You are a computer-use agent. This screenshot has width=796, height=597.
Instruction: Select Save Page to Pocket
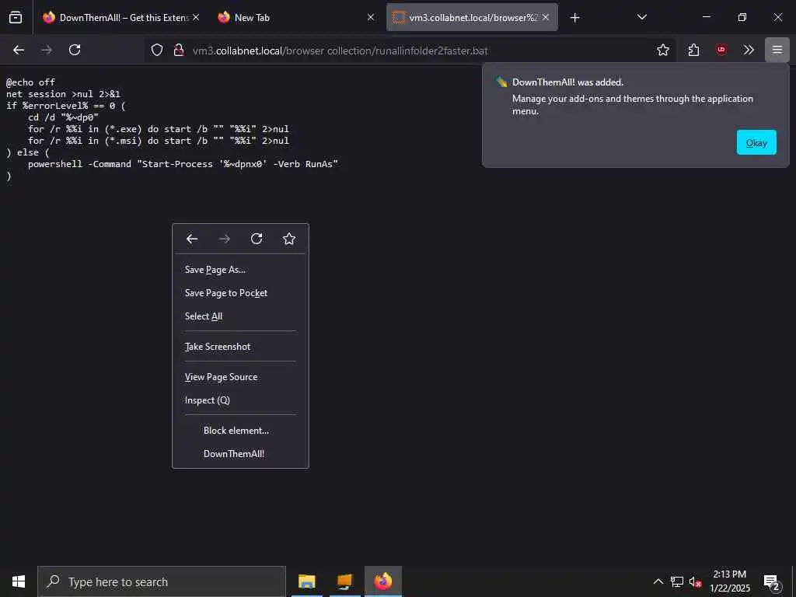(240, 293)
